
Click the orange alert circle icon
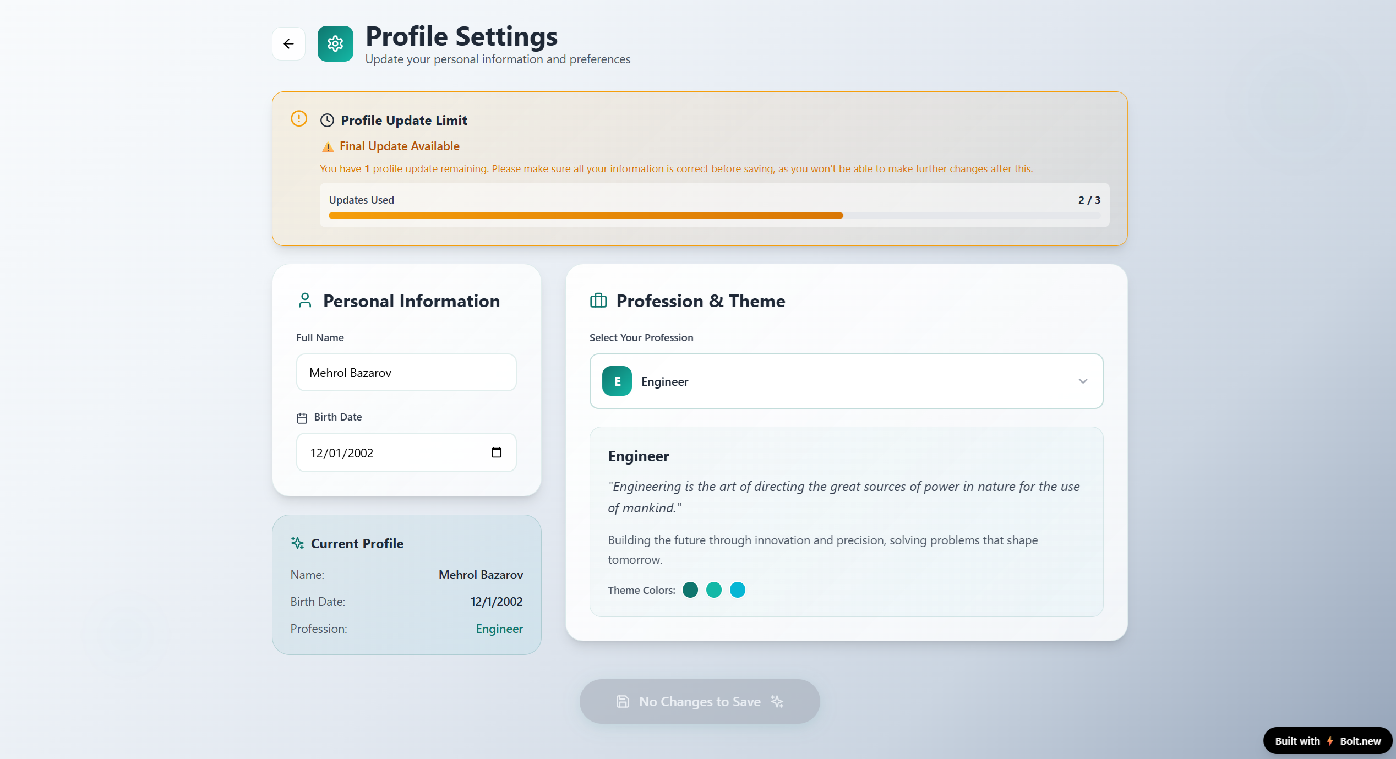click(x=299, y=118)
